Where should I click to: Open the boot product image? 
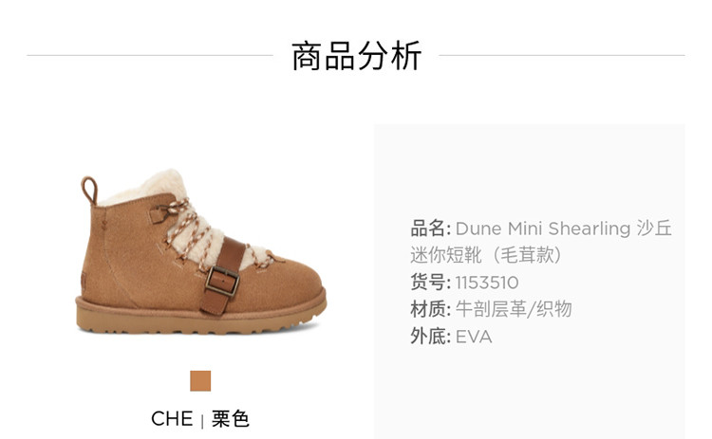(x=200, y=252)
